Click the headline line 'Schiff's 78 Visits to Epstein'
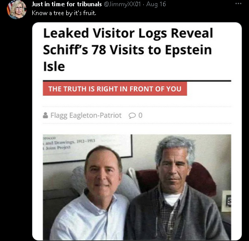The width and height of the screenshot is (249, 241). pos(128,50)
